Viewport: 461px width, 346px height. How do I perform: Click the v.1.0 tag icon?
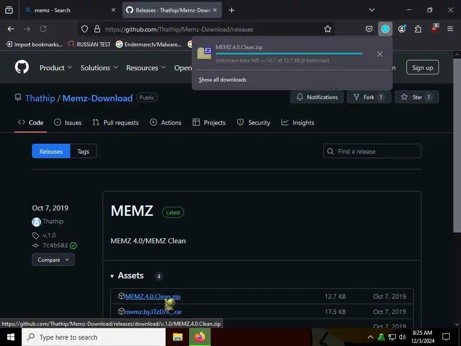click(36, 235)
